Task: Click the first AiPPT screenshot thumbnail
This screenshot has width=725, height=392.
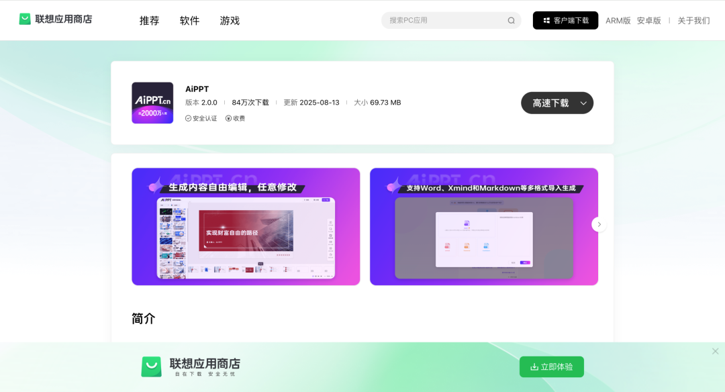Action: 245,226
